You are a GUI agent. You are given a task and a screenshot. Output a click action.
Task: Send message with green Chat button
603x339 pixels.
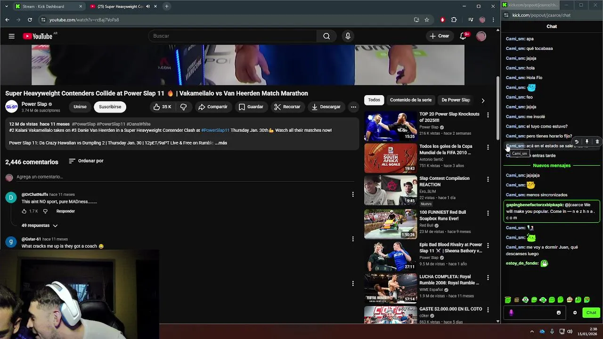[x=591, y=313]
